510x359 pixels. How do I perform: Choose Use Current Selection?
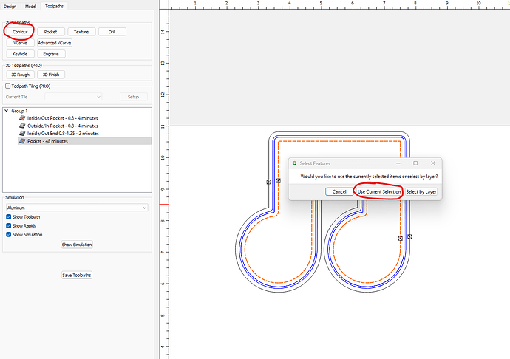point(379,191)
